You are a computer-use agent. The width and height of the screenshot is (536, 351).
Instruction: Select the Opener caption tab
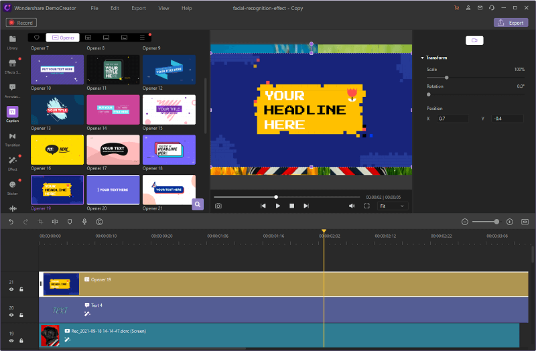(63, 38)
